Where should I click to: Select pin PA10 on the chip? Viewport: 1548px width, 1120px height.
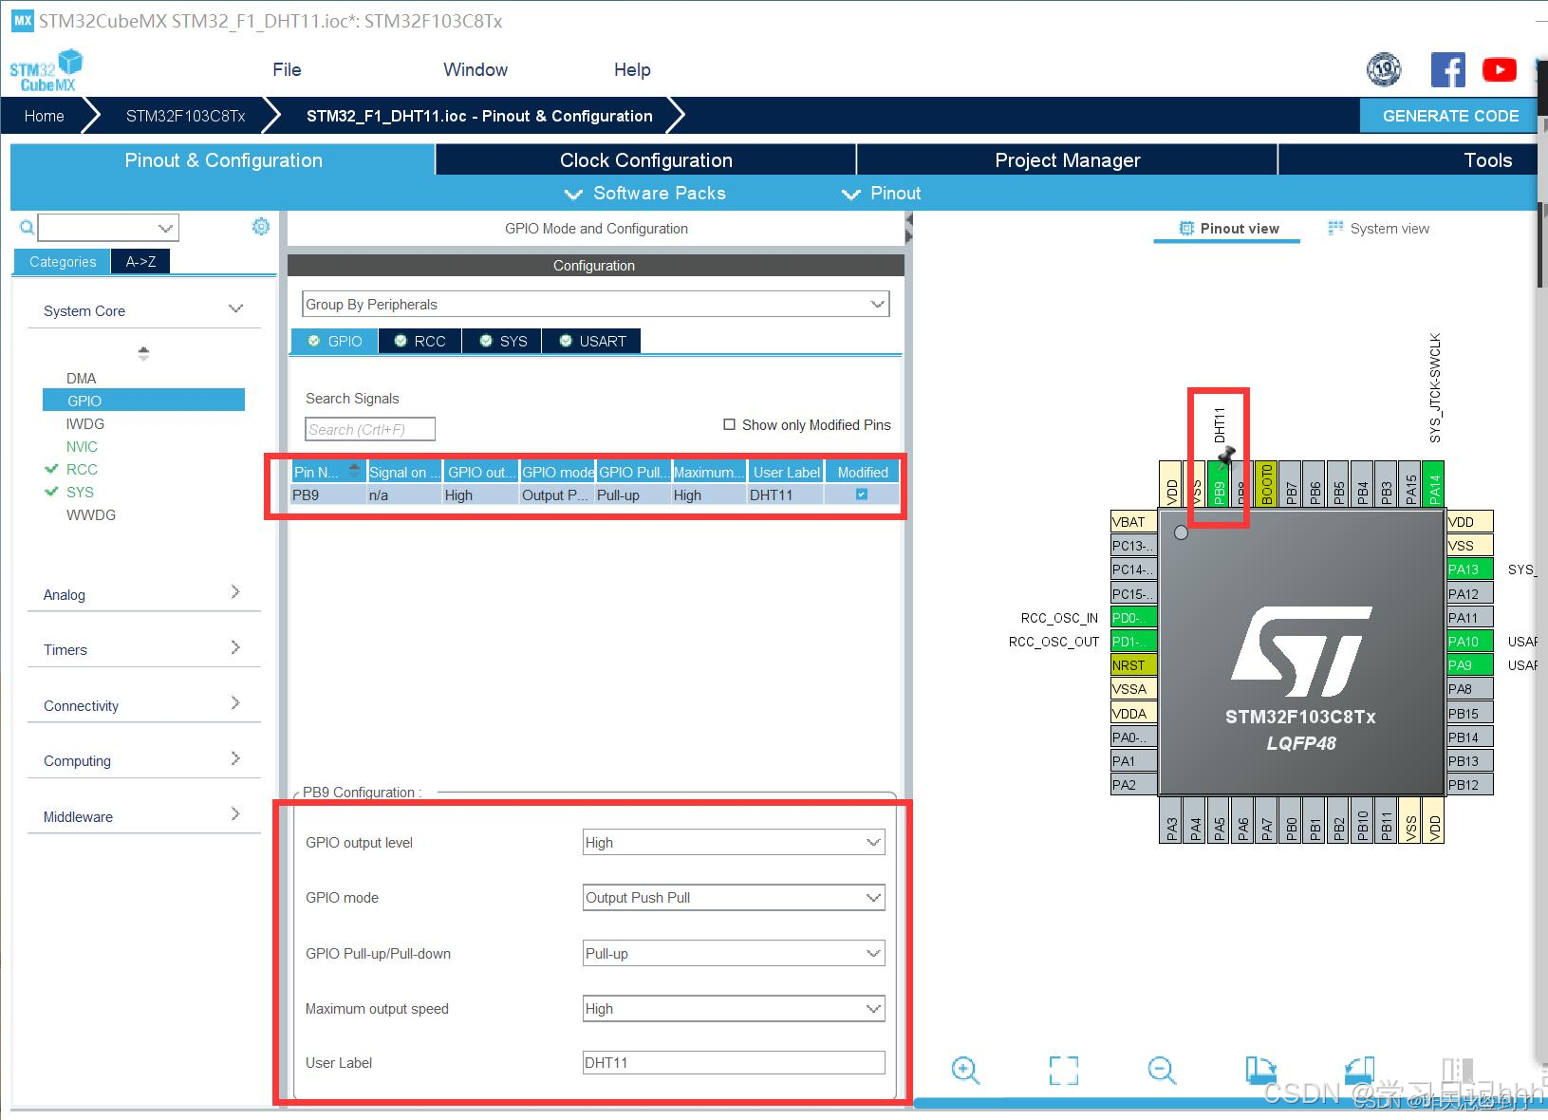tap(1469, 642)
